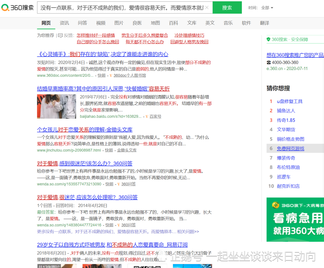
Task: Search suggested term 捕鱼达人
Action: (286, 111)
